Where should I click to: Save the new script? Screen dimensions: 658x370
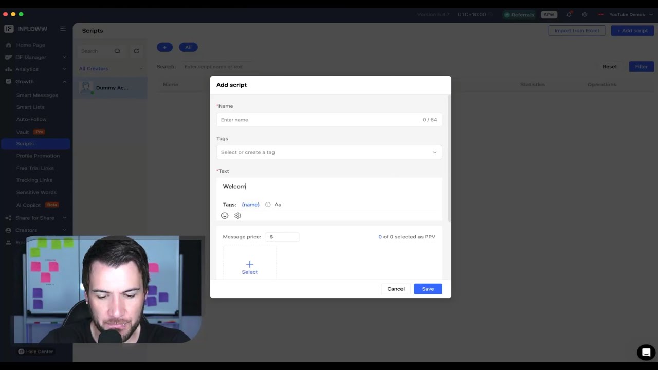[x=428, y=289]
